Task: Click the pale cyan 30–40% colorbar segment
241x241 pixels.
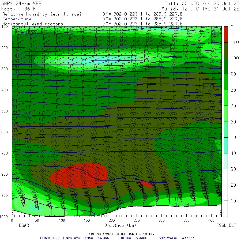Action: pos(226,161)
